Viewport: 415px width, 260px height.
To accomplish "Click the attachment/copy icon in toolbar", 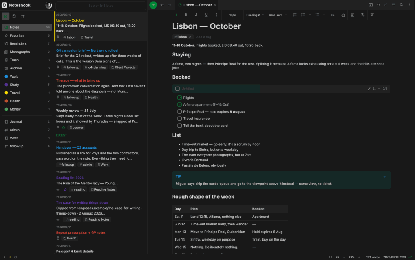I will pos(343,15).
